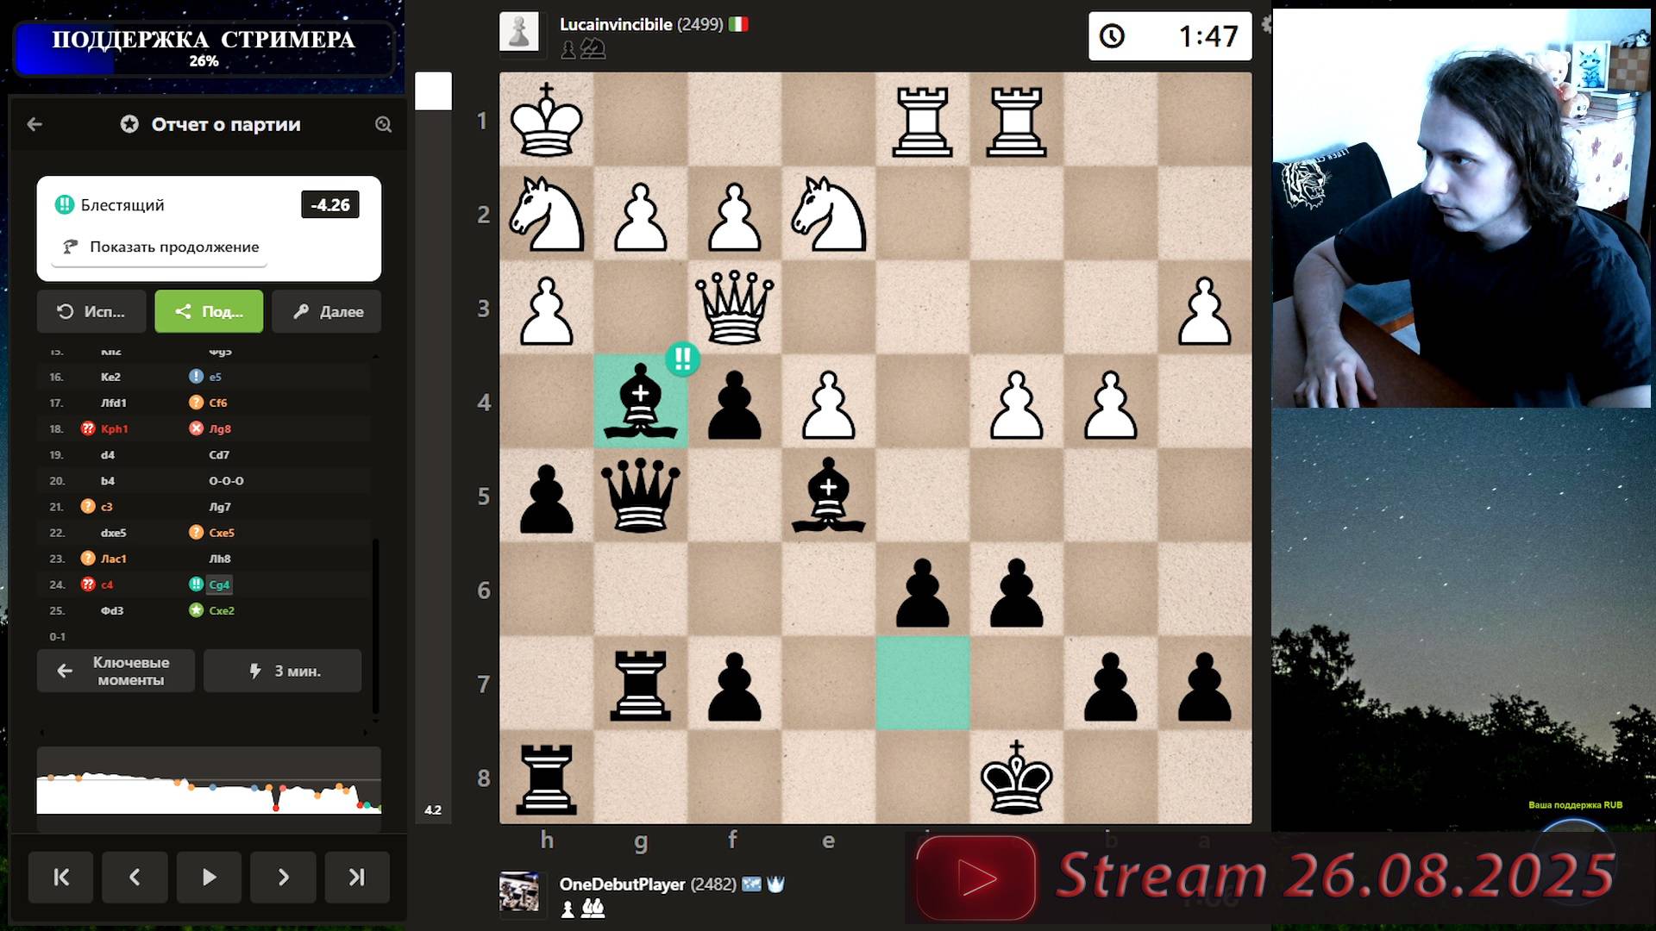Click the brilliant move badge on the g4 bishop
Screen dimensions: 1656x931
point(681,359)
